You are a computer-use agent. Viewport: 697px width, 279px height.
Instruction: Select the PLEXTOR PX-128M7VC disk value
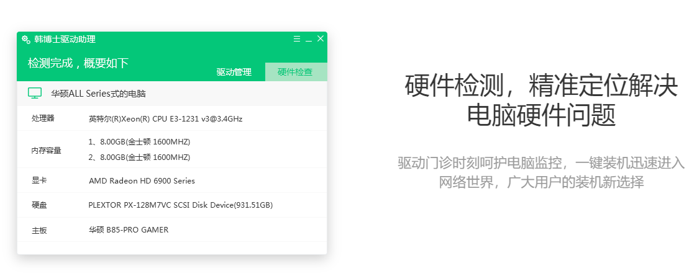click(181, 205)
